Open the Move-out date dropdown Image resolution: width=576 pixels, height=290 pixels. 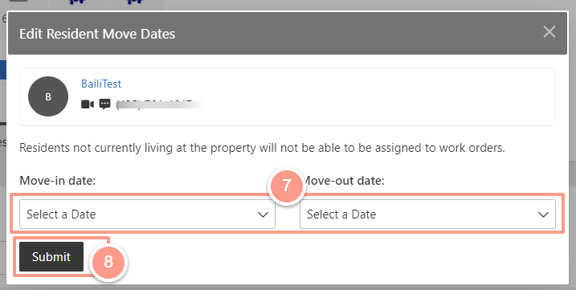[x=427, y=214]
